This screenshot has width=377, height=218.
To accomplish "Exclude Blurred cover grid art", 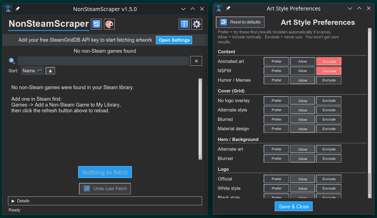I will [x=329, y=119].
